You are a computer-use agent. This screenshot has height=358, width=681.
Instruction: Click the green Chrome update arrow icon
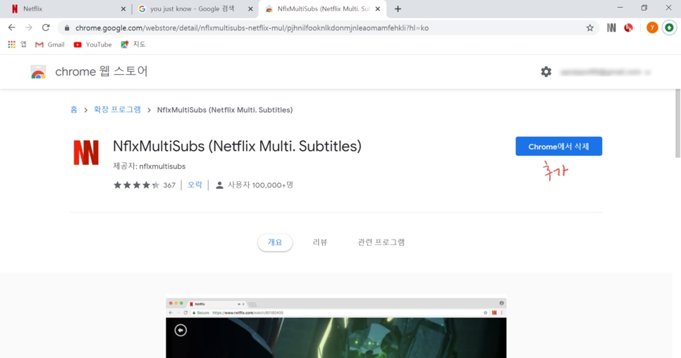pos(669,27)
